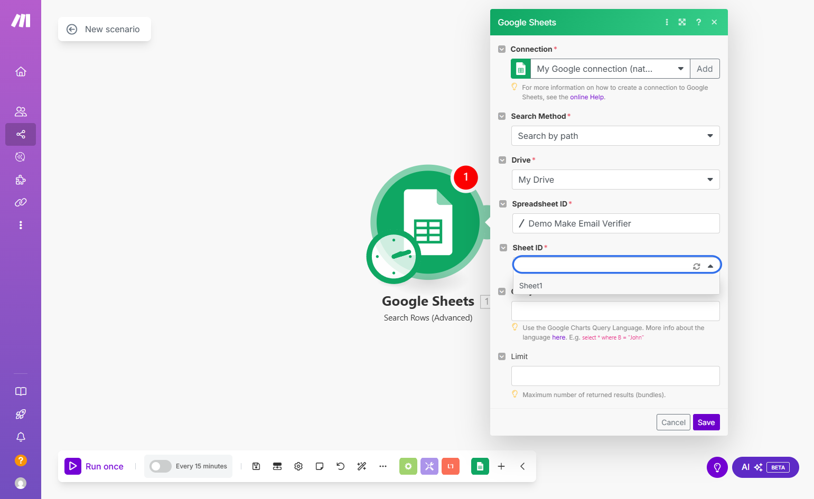This screenshot has width=814, height=499.
Task: Open the Resource hub book icon
Action: click(x=21, y=391)
